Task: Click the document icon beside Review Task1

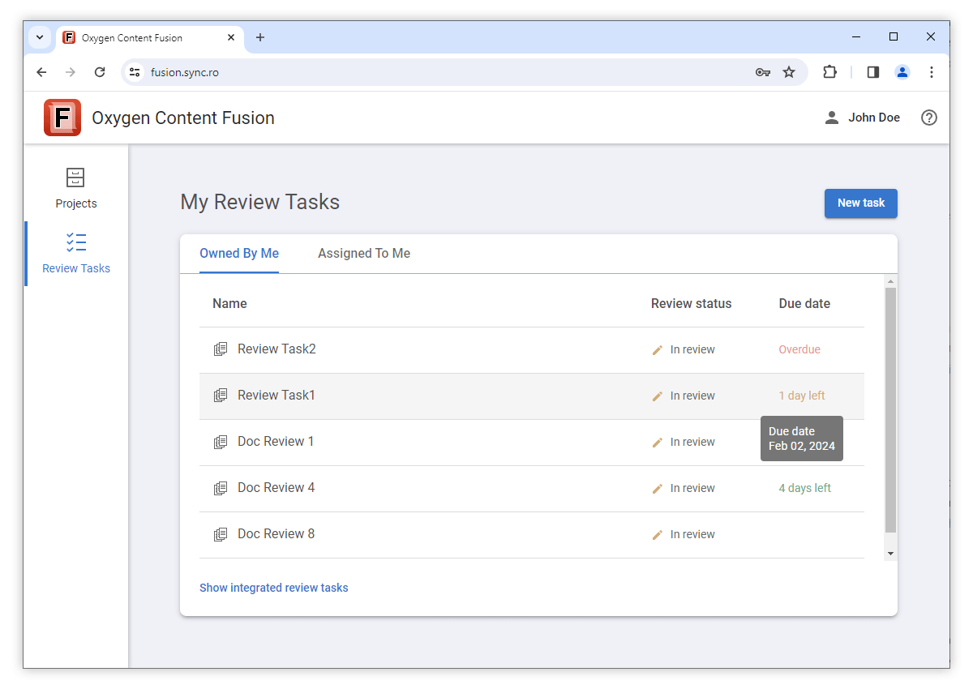Action: [220, 396]
